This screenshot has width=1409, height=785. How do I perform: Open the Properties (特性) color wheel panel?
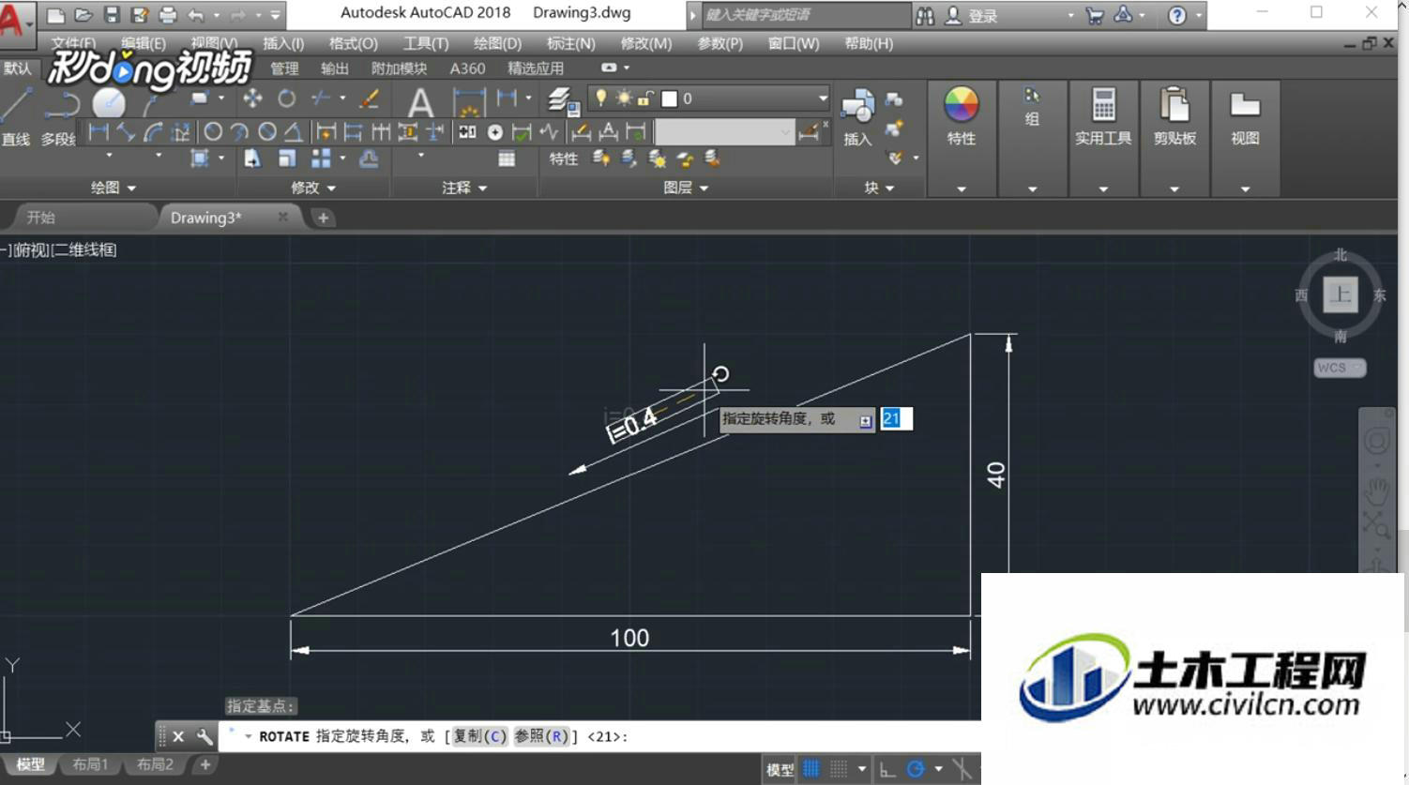point(961,115)
